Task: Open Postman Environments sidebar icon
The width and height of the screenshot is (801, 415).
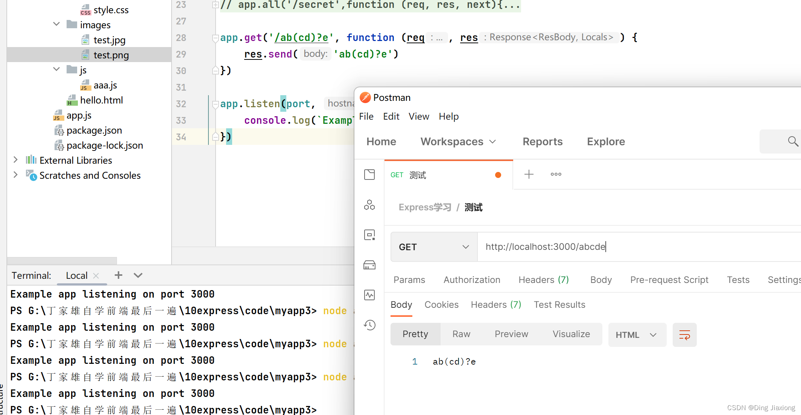Action: (369, 235)
